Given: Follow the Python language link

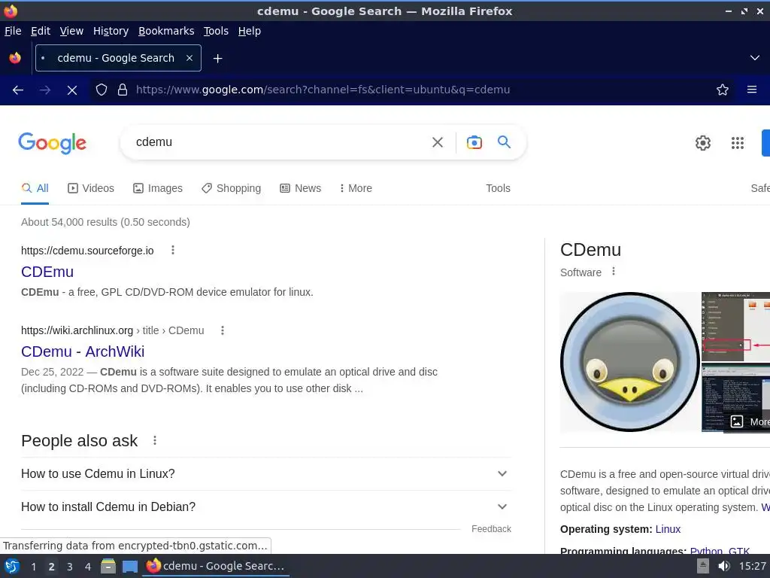Looking at the screenshot, I should pos(706,551).
